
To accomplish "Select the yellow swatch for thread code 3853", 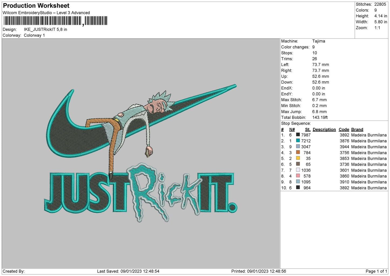I will [298, 158].
